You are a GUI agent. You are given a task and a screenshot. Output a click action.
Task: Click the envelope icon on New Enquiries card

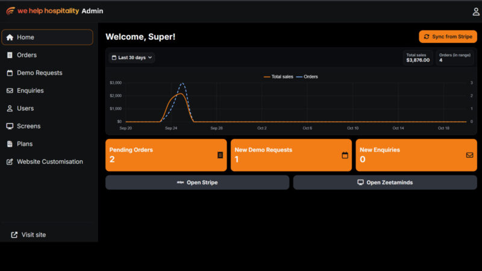pyautogui.click(x=470, y=155)
